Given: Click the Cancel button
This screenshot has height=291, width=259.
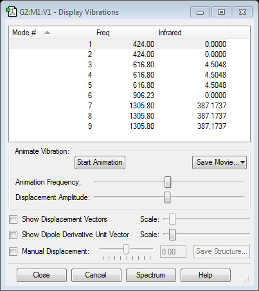Looking at the screenshot, I should pyautogui.click(x=96, y=275).
